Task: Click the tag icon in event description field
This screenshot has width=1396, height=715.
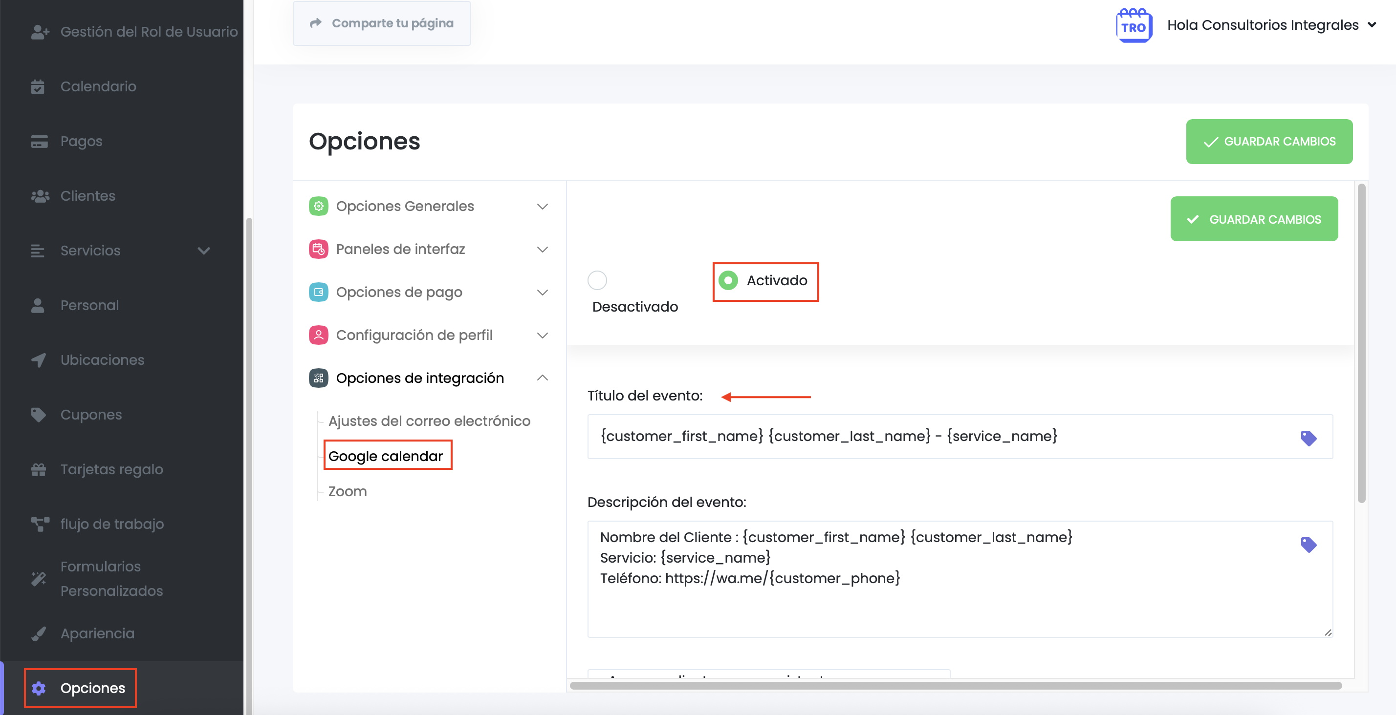Action: (x=1308, y=545)
